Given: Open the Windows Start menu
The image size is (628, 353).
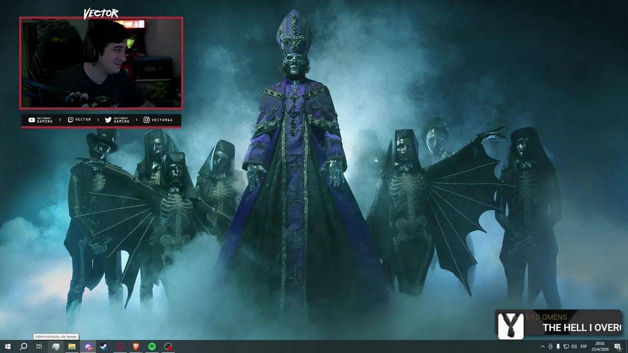Looking at the screenshot, I should [7, 347].
